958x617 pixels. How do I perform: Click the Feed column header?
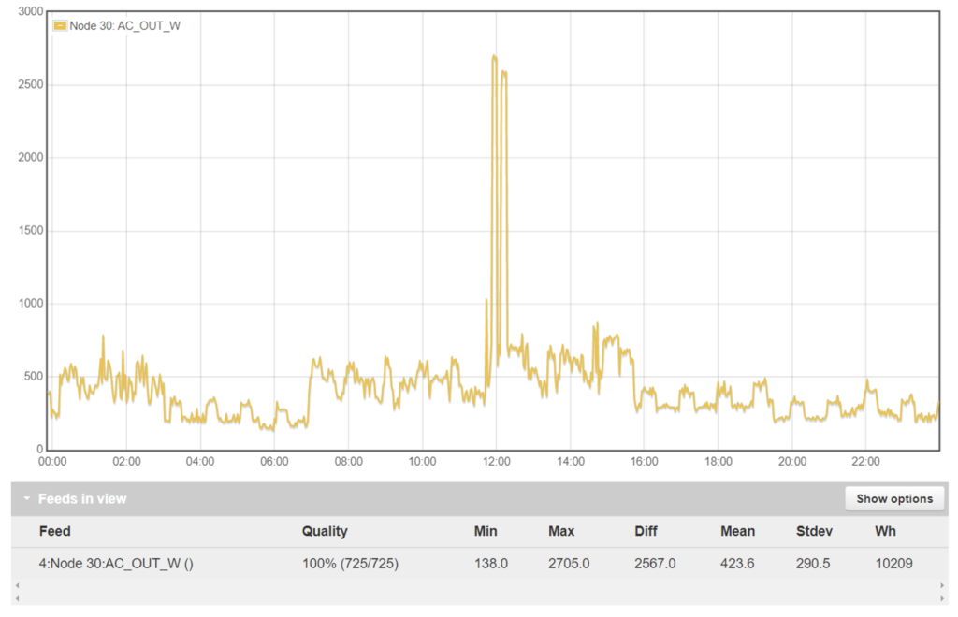(54, 531)
